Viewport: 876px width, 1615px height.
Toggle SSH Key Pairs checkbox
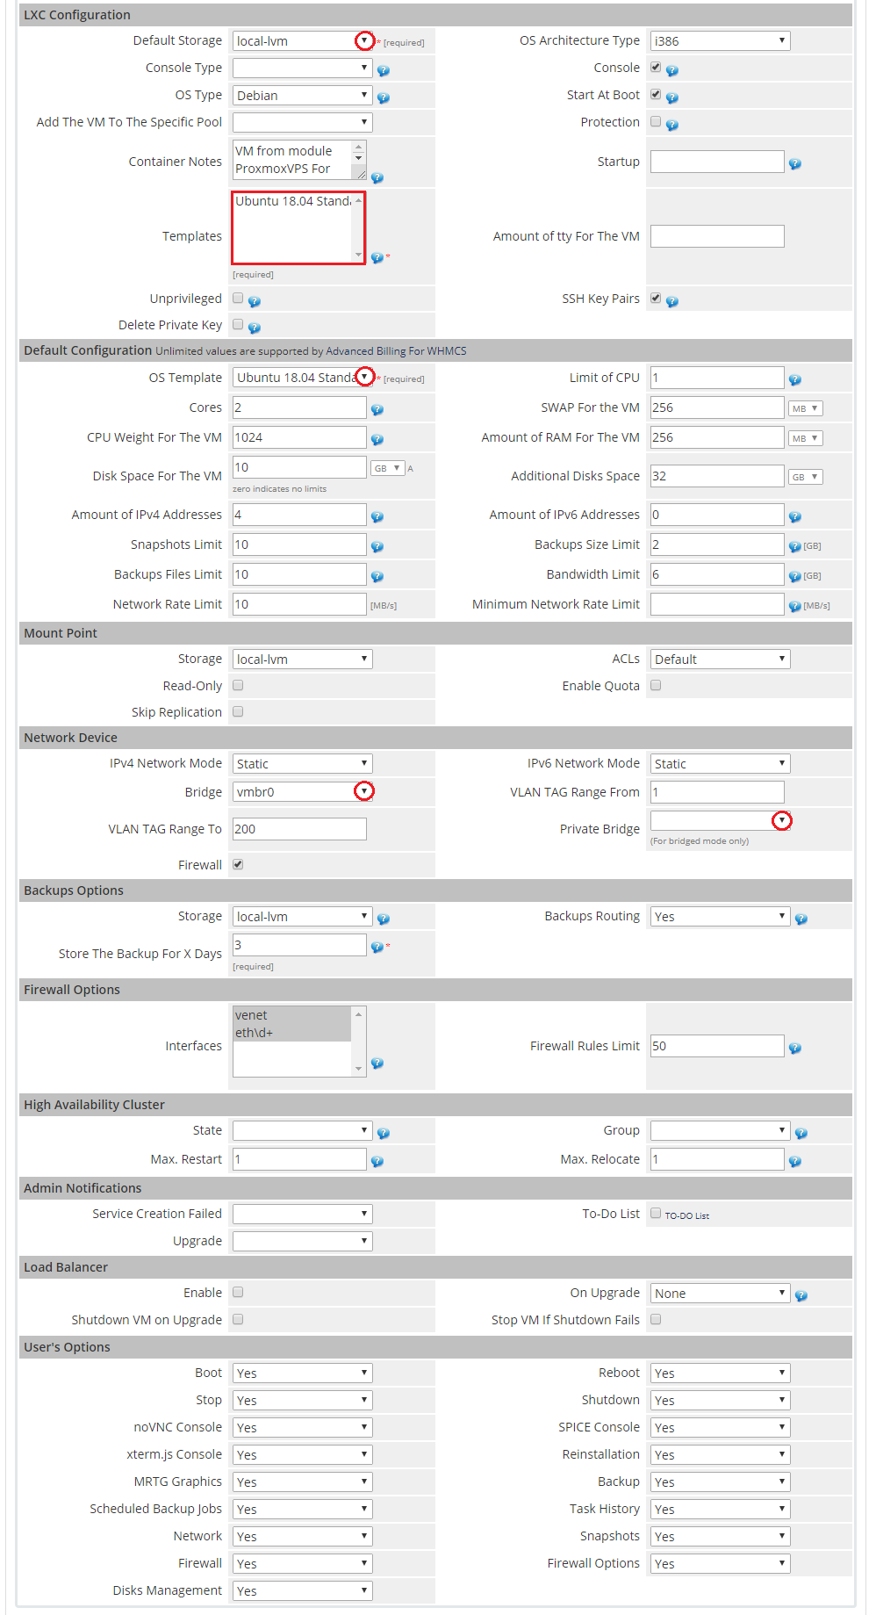[656, 298]
